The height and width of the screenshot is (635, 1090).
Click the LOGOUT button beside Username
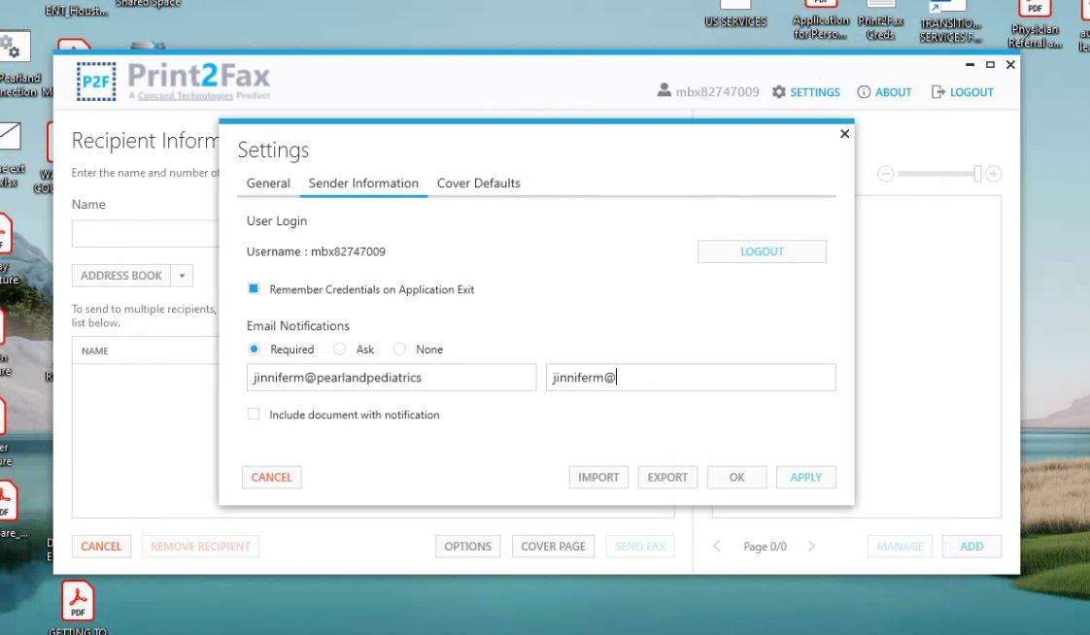tap(762, 251)
